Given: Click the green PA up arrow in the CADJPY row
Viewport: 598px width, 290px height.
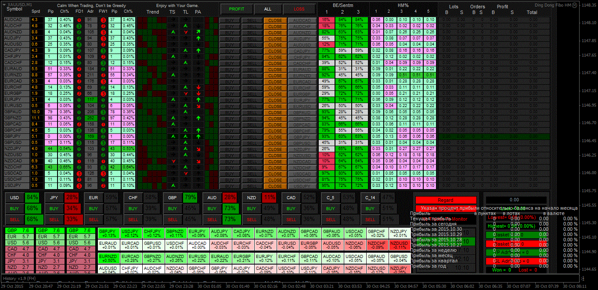Looking at the screenshot, I should tap(198, 51).
